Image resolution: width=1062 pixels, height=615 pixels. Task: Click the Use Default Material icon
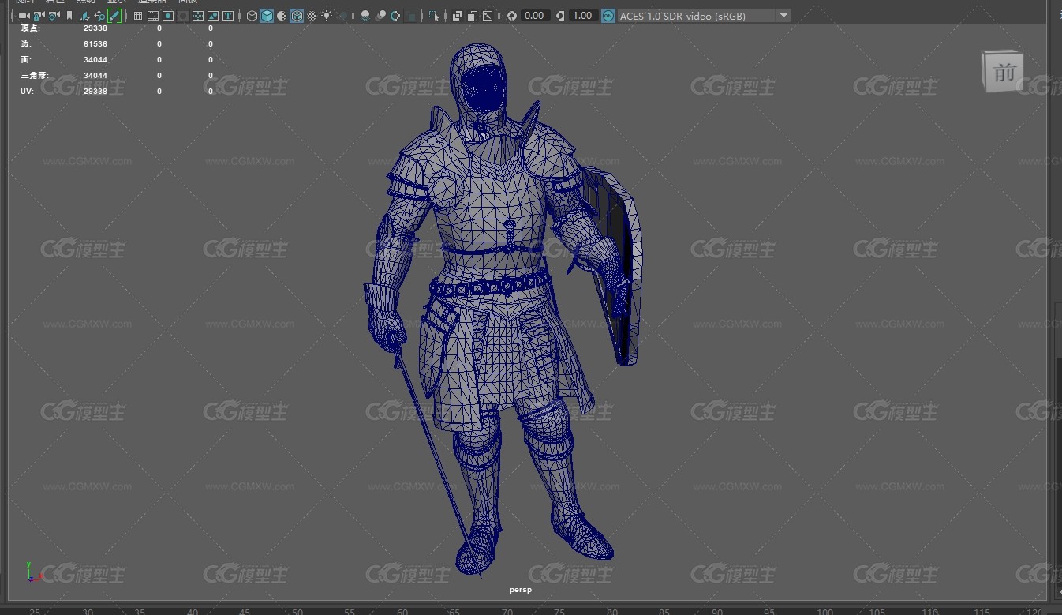(x=282, y=16)
